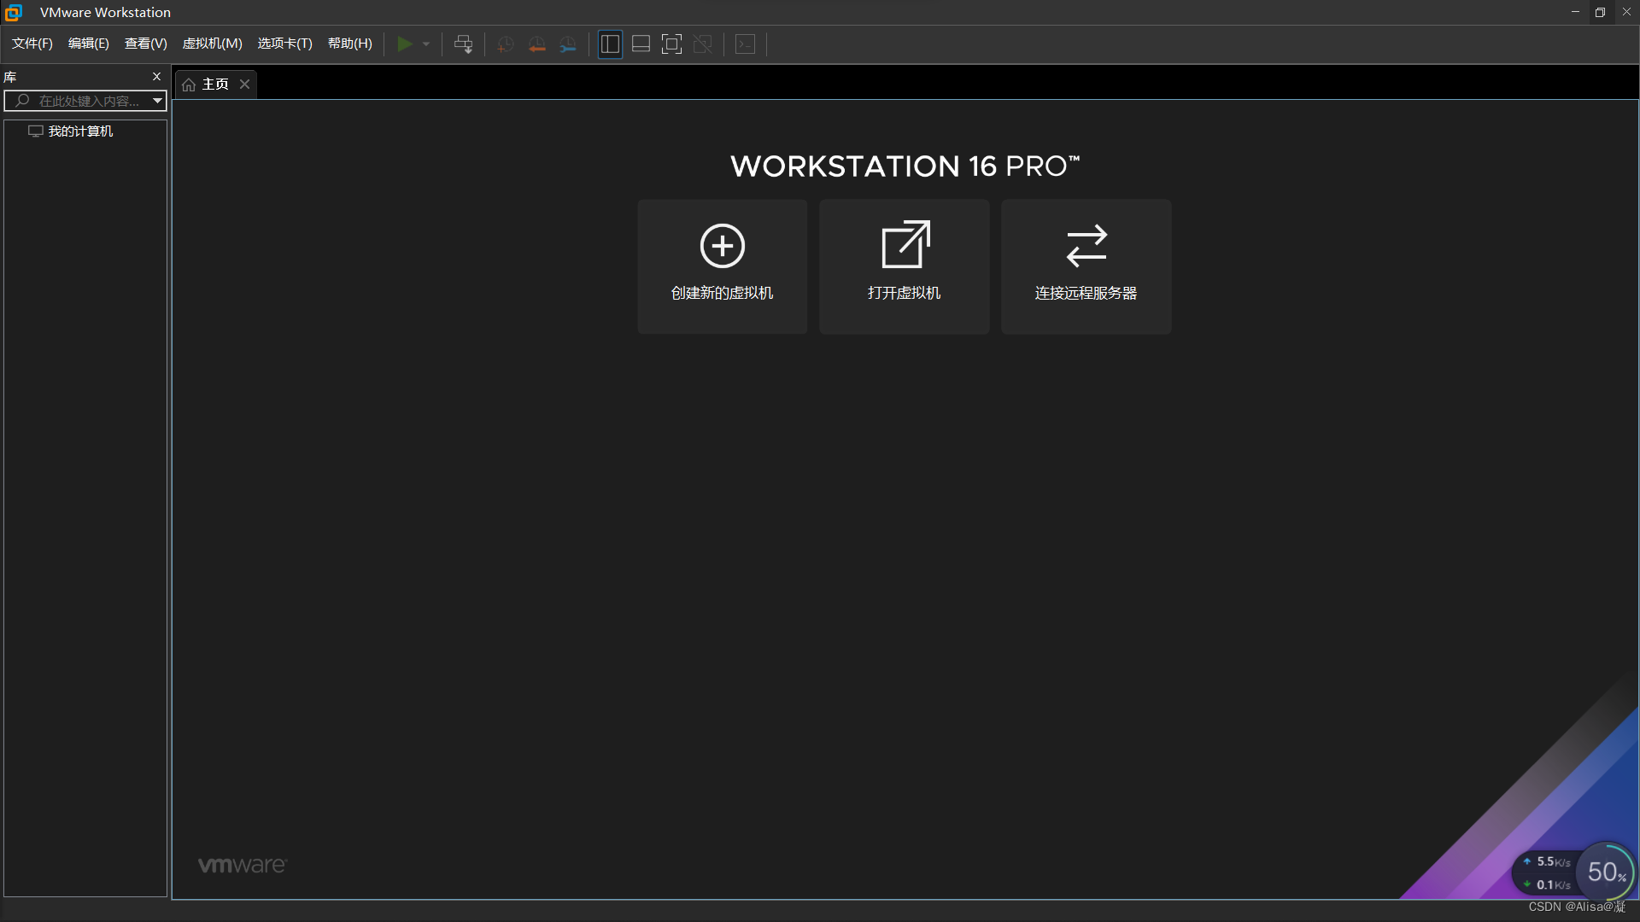
Task: Expand the library search filter dropdown
Action: click(x=157, y=101)
